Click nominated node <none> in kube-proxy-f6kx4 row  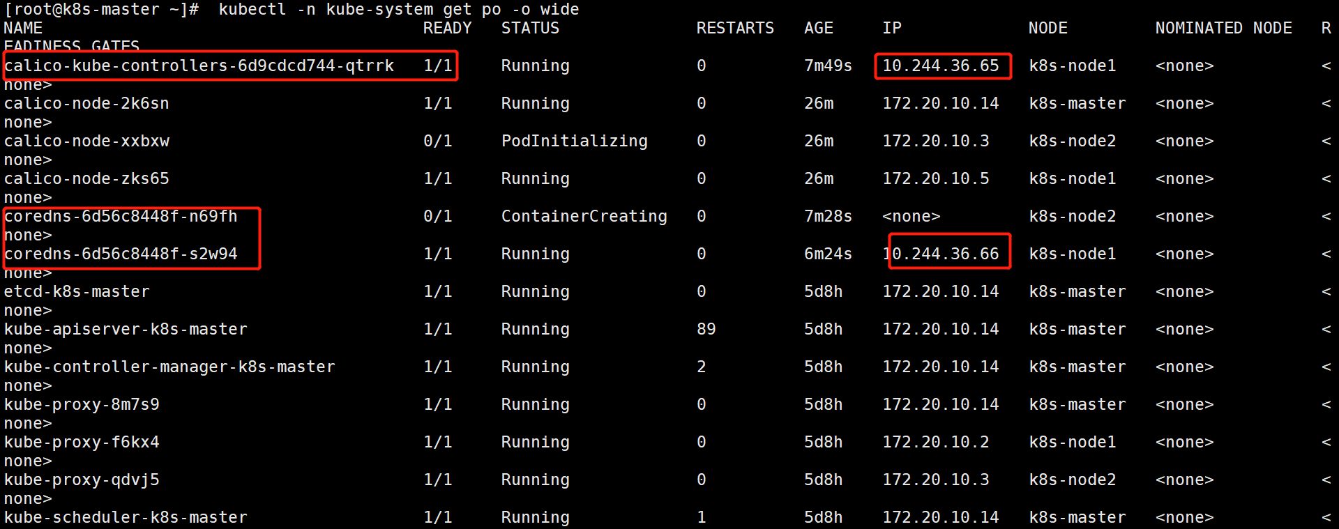[1184, 442]
